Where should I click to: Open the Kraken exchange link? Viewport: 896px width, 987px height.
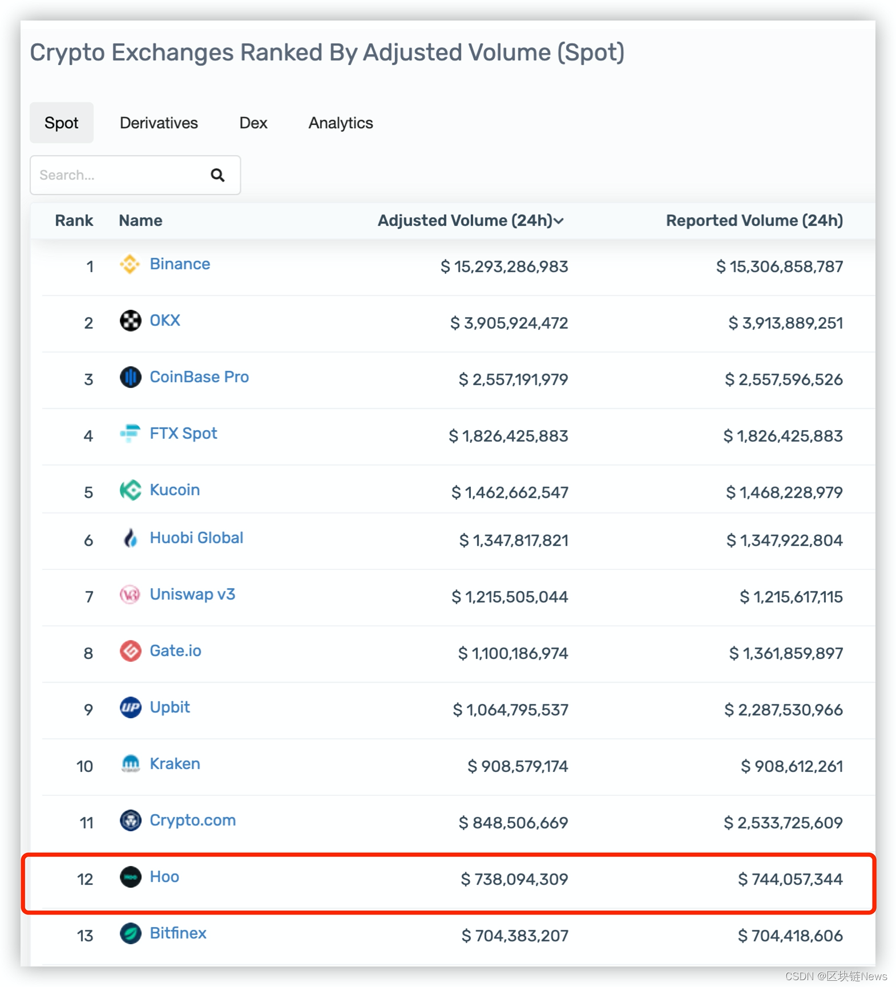pos(175,764)
